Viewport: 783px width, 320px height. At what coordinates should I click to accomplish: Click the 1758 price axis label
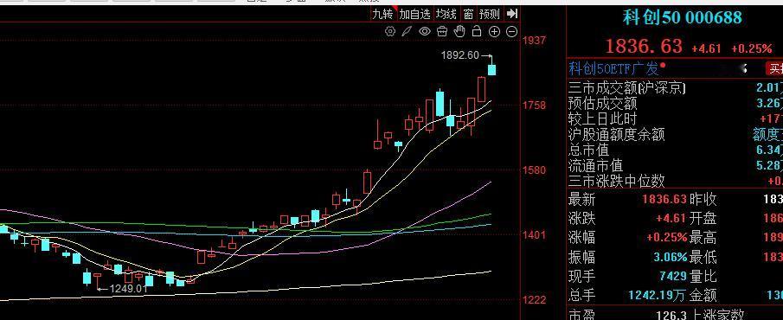click(x=533, y=106)
